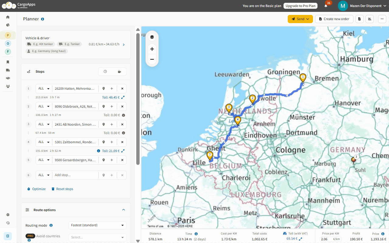Viewport: 389px width, 243px height.
Task: Toggle the coffee break option for stops
Action: click(x=119, y=71)
